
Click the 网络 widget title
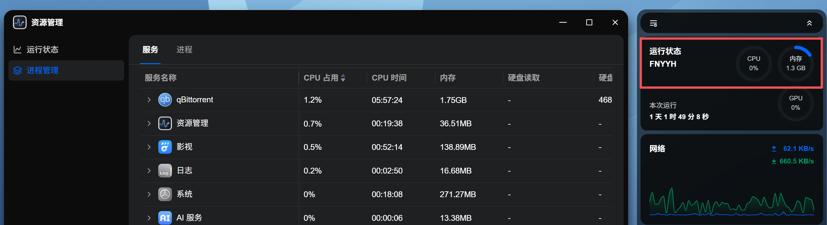(657, 149)
